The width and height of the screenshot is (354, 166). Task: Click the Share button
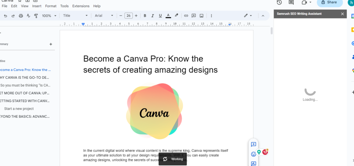click(x=330, y=2)
